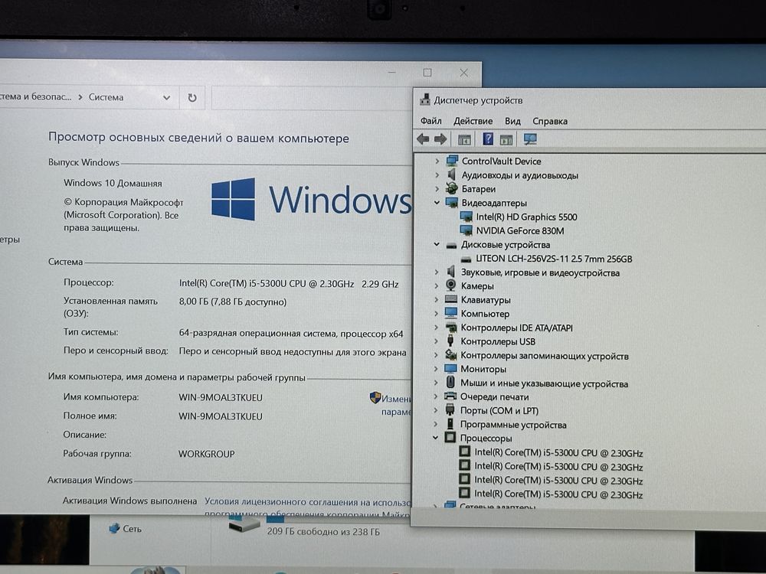
Task: Open the Справка menu
Action: point(550,121)
